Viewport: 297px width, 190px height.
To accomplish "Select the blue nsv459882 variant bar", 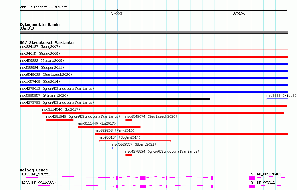I will pyautogui.click(x=154, y=64).
